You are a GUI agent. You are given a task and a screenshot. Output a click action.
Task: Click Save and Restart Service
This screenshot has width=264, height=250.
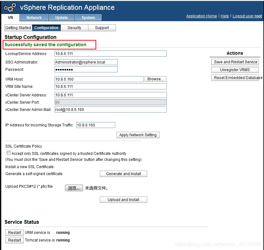[235, 62]
